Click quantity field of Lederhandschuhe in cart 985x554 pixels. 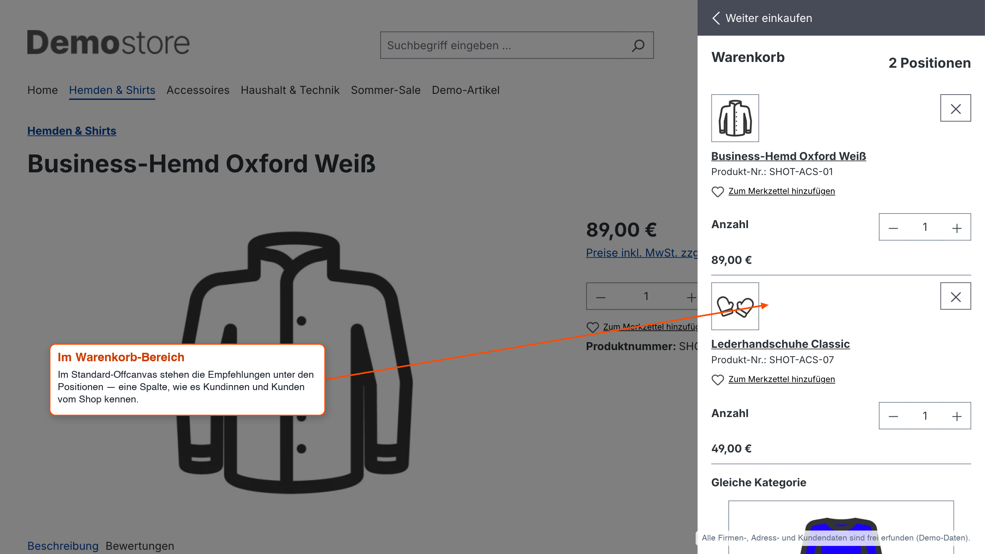tap(925, 416)
